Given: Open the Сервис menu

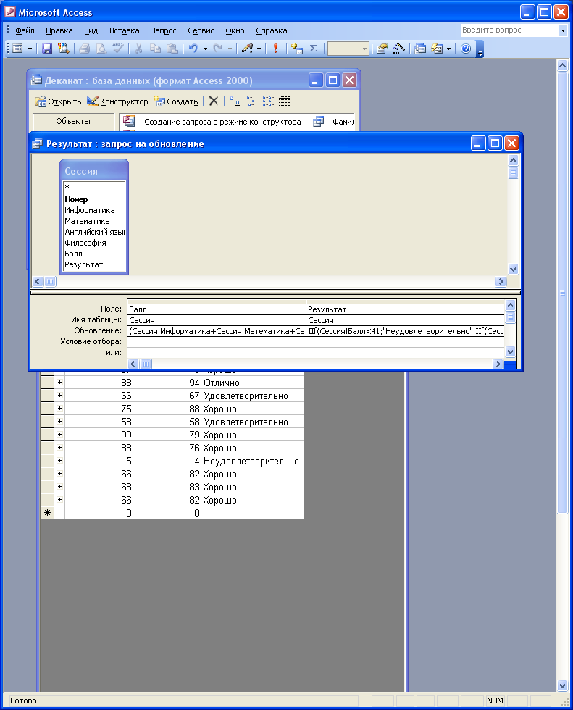Looking at the screenshot, I should click(x=201, y=30).
